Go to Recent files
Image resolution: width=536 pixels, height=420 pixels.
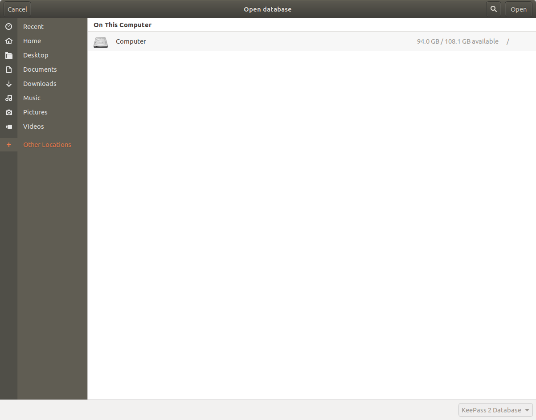click(x=33, y=27)
